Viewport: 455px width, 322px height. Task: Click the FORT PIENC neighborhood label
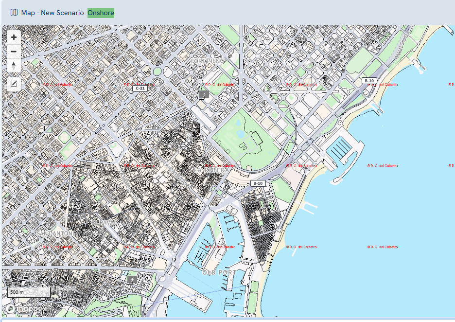[x=207, y=62]
